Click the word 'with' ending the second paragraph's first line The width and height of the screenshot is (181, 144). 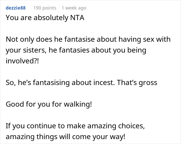pos(163,39)
